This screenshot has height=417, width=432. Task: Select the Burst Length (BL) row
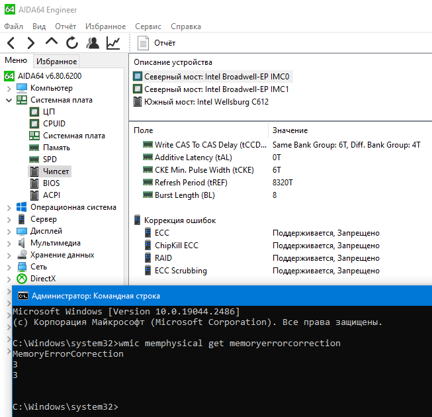tap(281, 195)
